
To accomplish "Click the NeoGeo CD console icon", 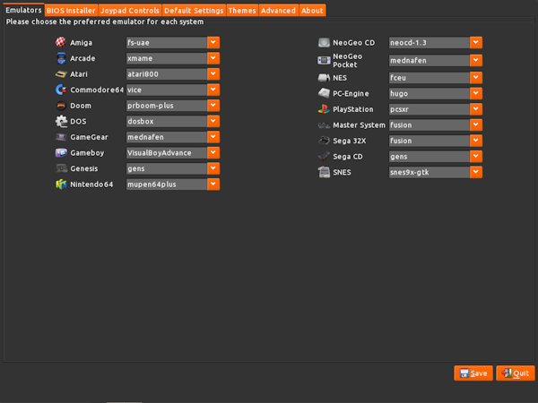I will [x=324, y=42].
